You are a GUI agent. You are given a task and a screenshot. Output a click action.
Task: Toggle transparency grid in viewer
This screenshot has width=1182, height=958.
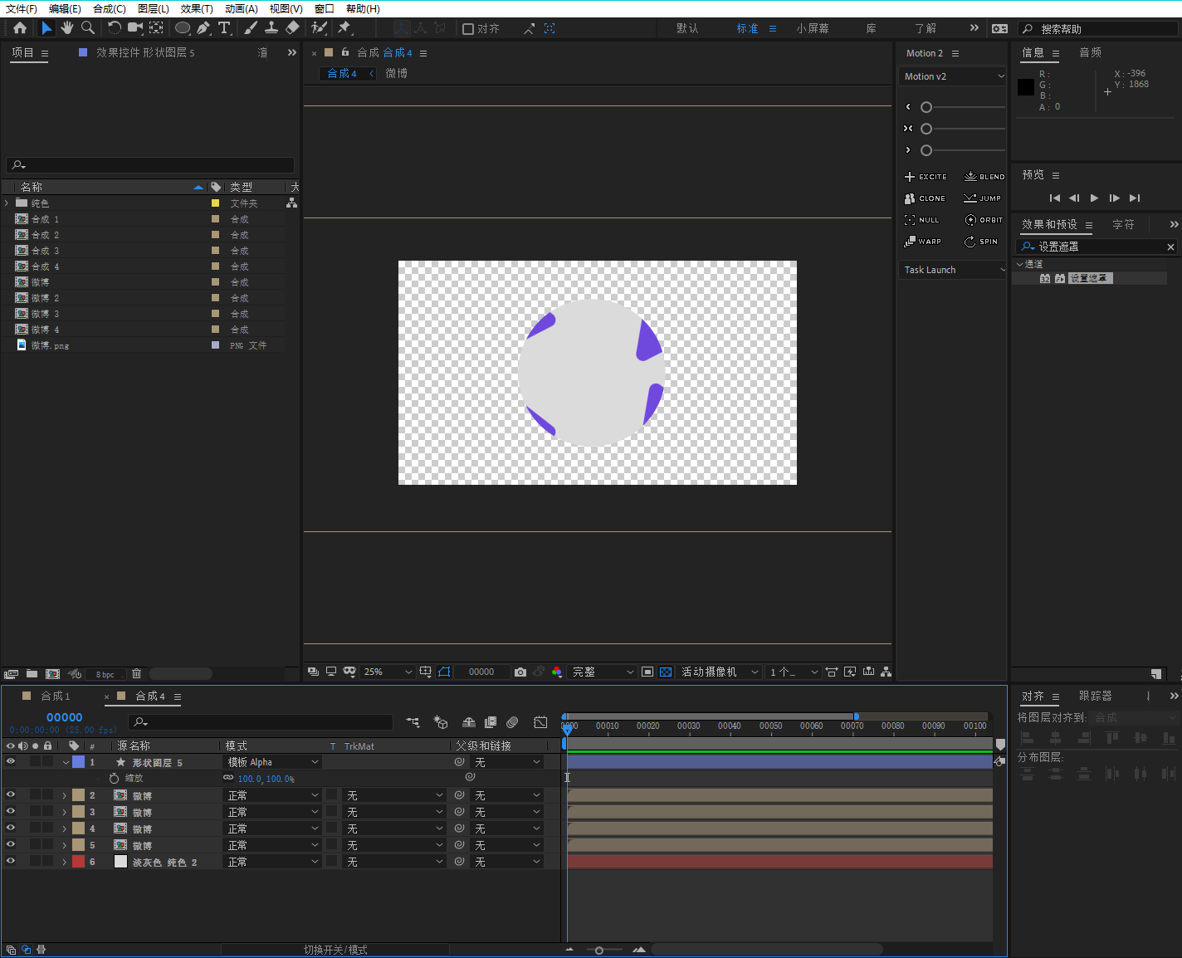point(666,672)
